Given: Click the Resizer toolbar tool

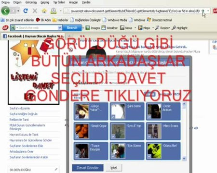Looking at the screenshot, I should (x=163, y=28).
